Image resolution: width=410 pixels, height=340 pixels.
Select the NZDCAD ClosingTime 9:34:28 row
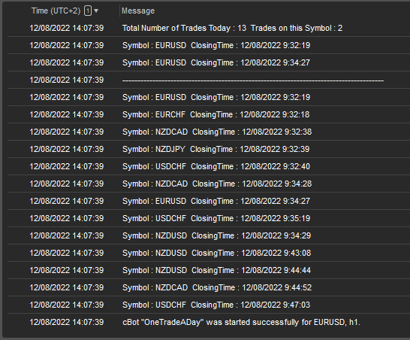[209, 184]
